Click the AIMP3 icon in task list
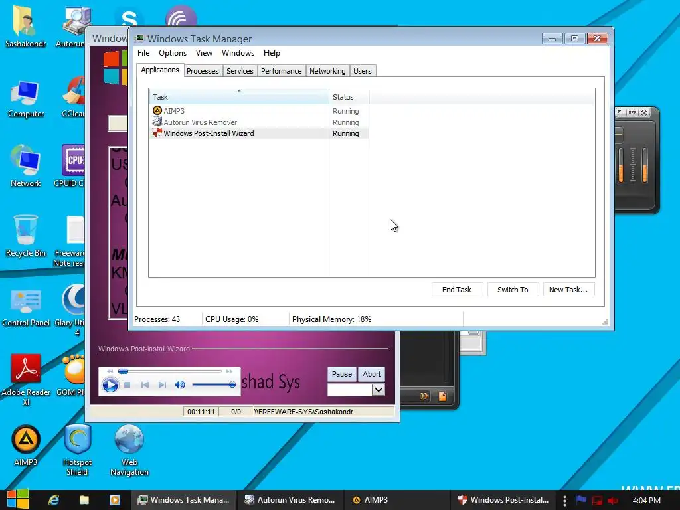 (157, 111)
